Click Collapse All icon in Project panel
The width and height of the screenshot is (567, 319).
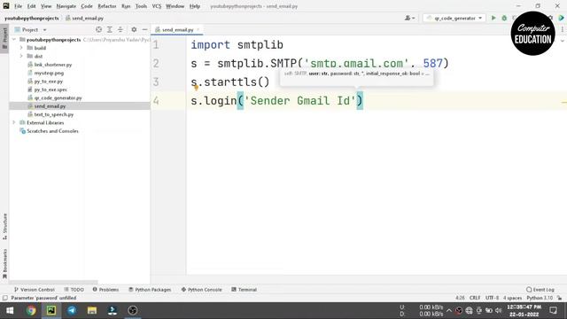click(120, 29)
